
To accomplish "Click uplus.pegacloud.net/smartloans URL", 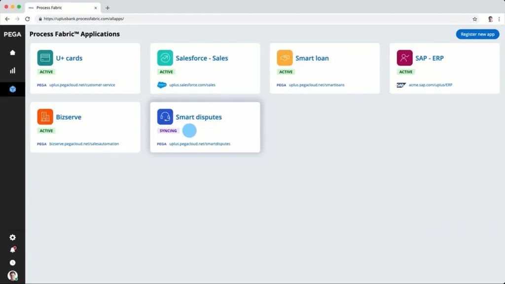I will pos(317,85).
